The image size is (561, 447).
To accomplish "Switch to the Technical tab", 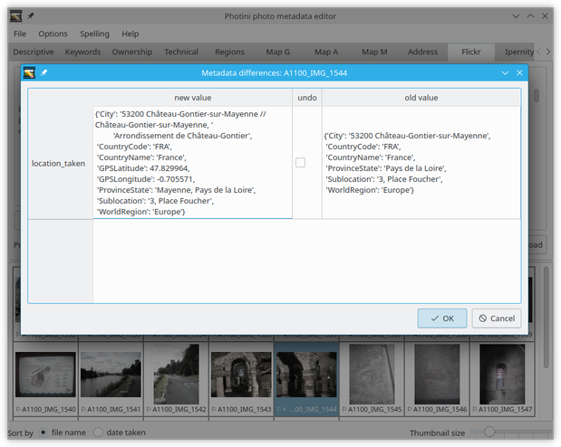I will click(x=181, y=52).
